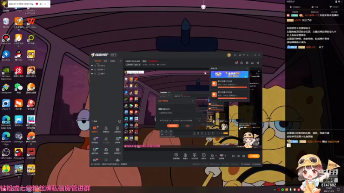Toggle lock on the third source layer
Viewport: 344px width, 193px height.
coord(95,74)
